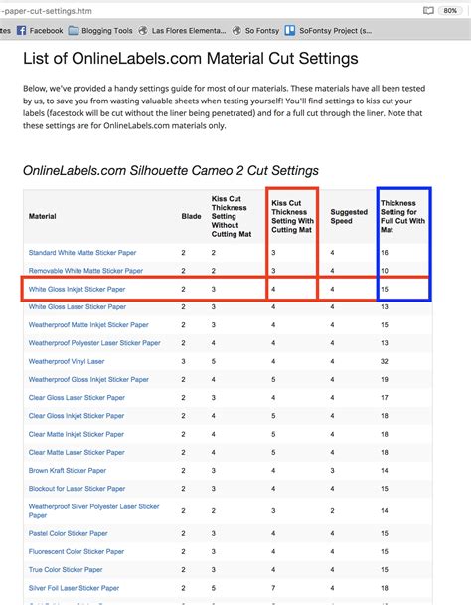Click the 80% zoom level indicator
Image resolution: width=471 pixels, height=605 pixels.
(450, 10)
